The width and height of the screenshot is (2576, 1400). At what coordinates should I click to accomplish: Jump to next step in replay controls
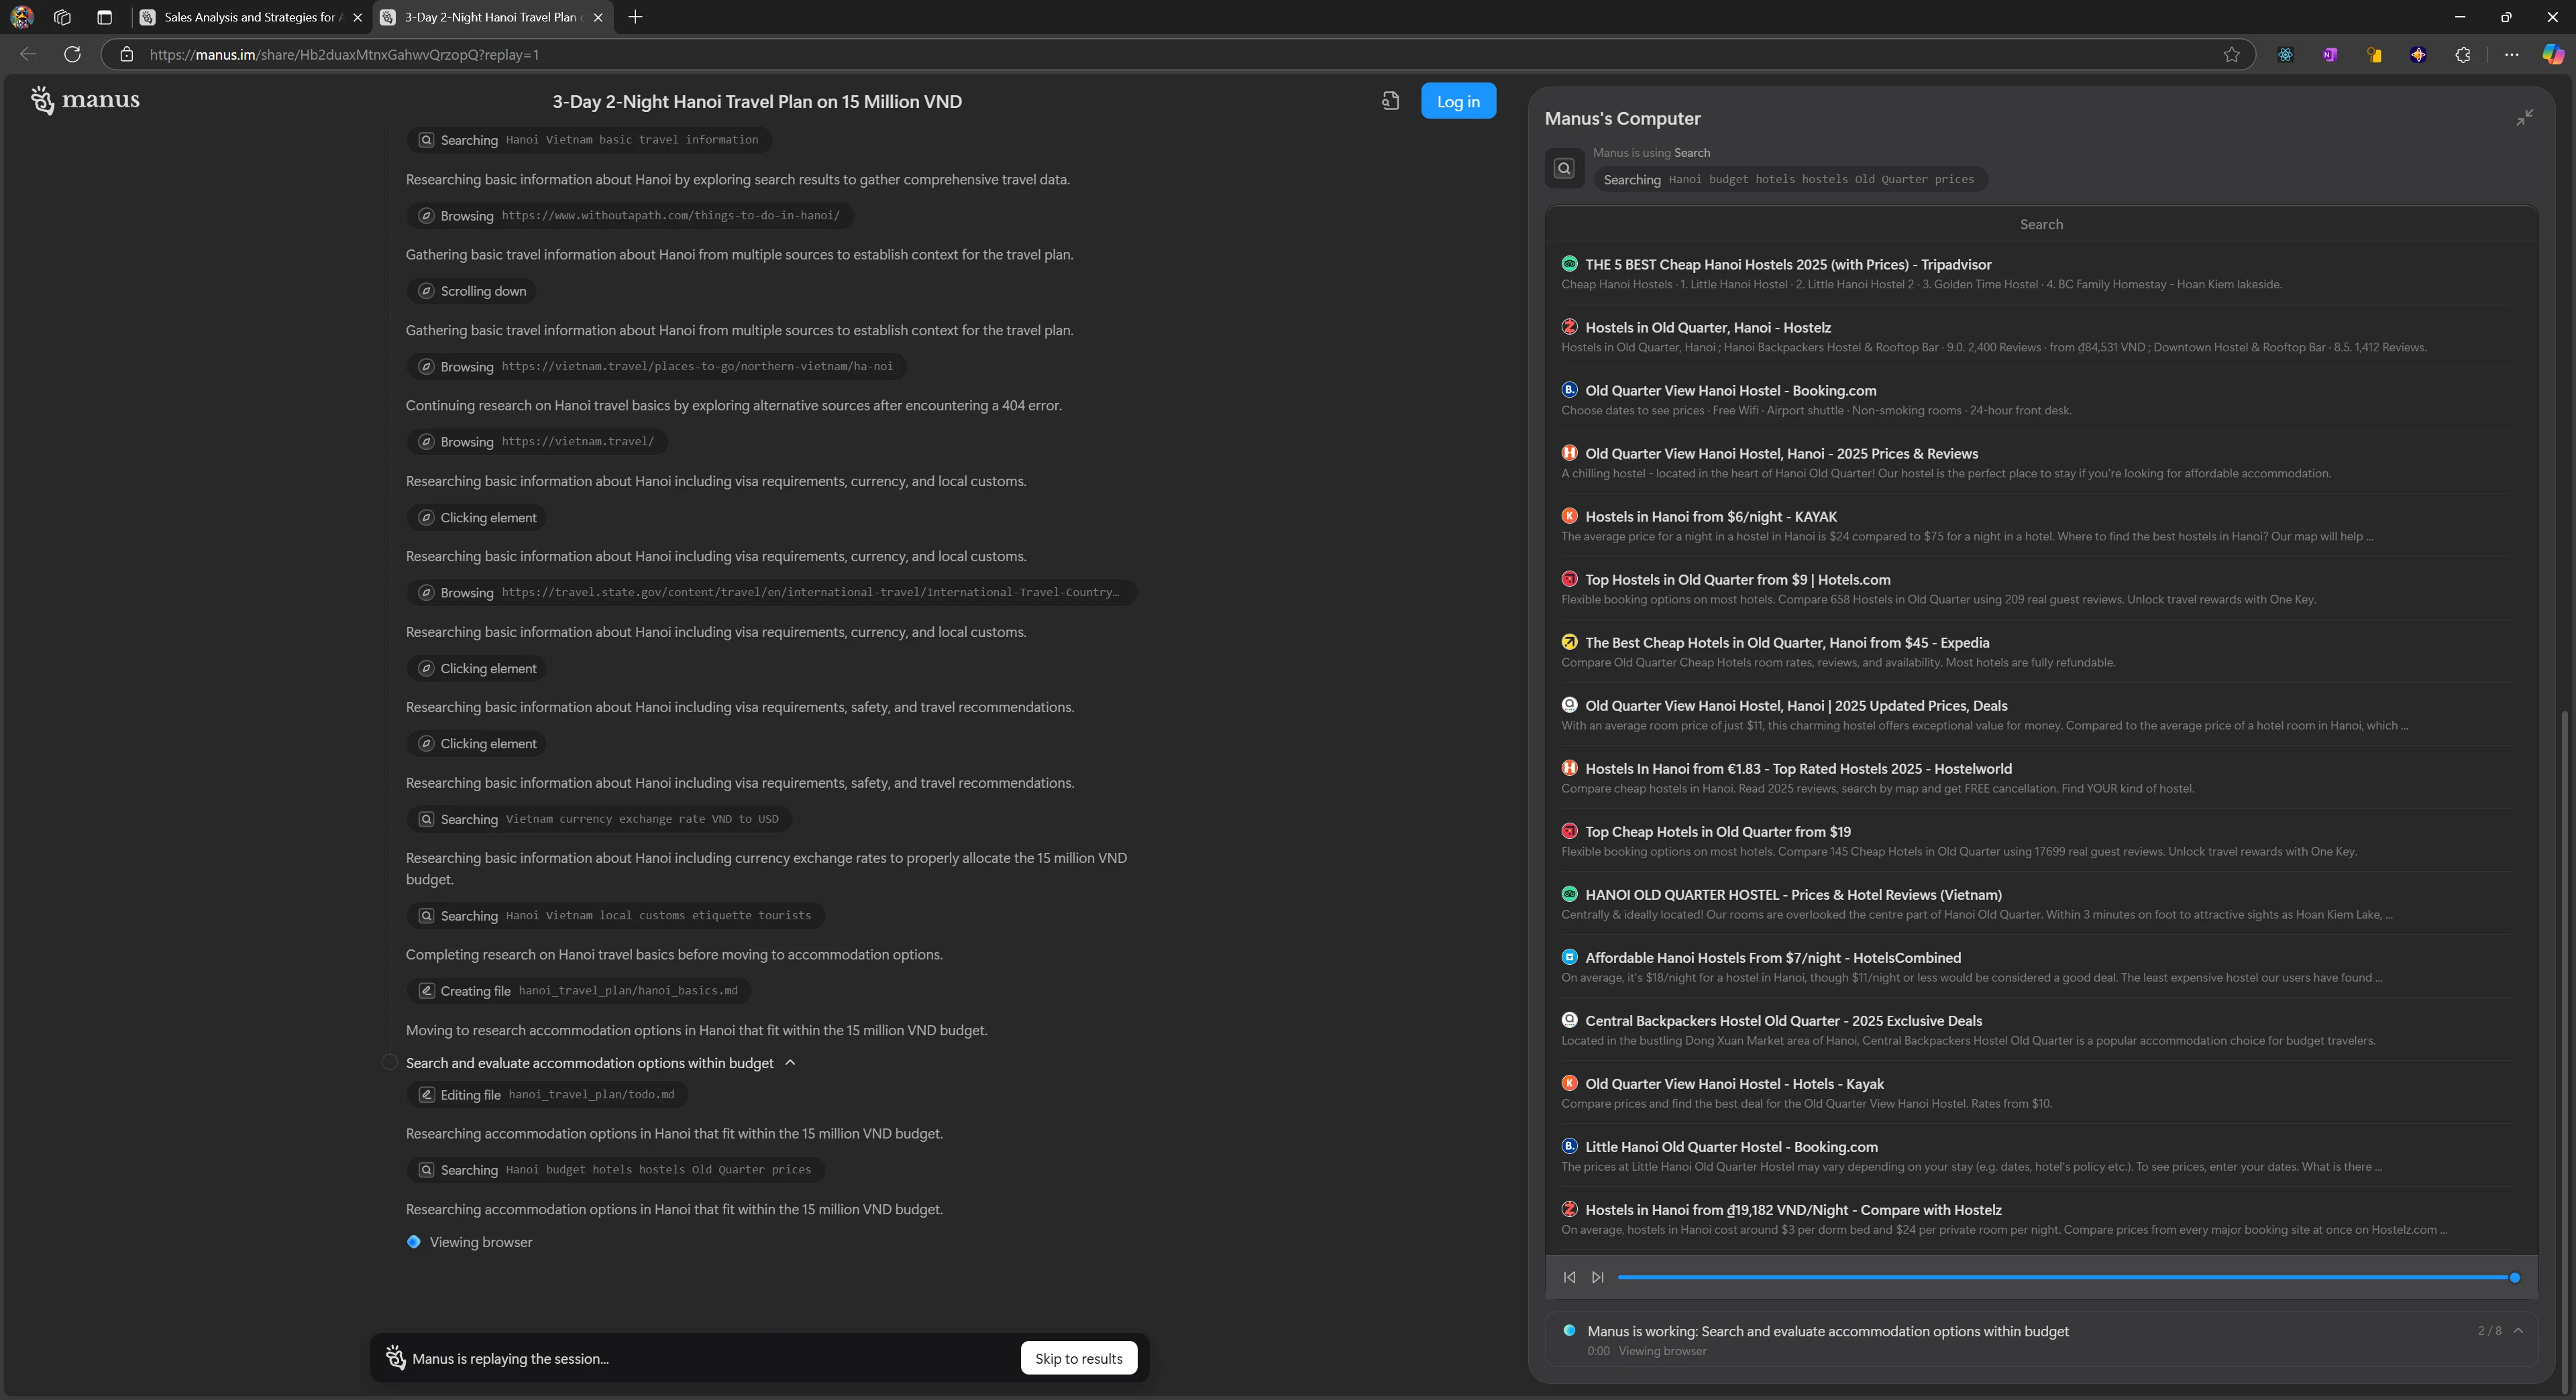tap(1598, 1277)
